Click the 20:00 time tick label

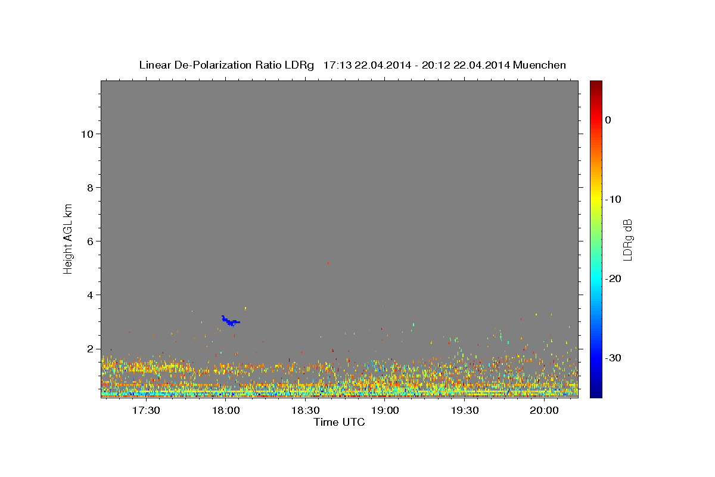(545, 410)
